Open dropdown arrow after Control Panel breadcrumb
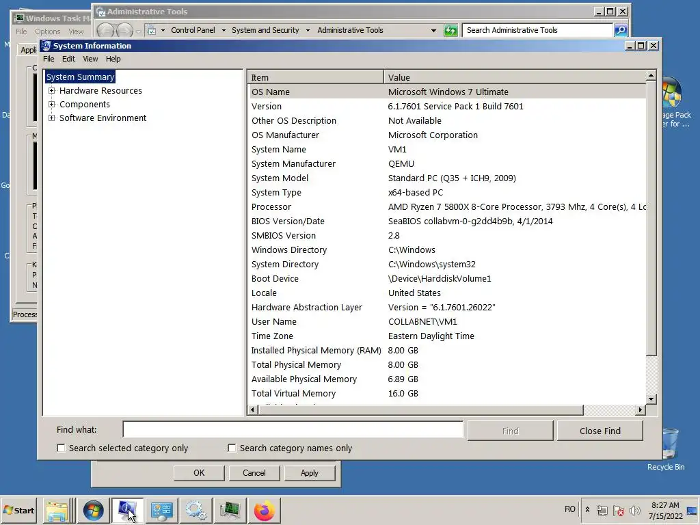Screen dimensions: 700x525 pos(224,30)
